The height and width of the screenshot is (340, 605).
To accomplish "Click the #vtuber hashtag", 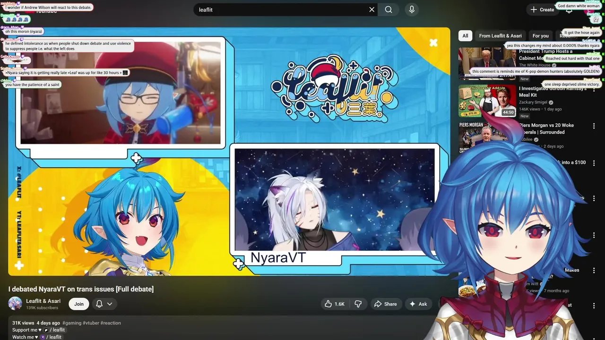I will [x=91, y=323].
